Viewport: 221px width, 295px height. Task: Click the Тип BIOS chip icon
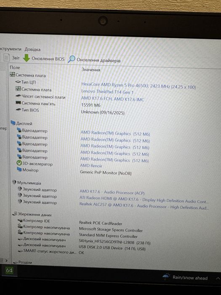[19, 110]
